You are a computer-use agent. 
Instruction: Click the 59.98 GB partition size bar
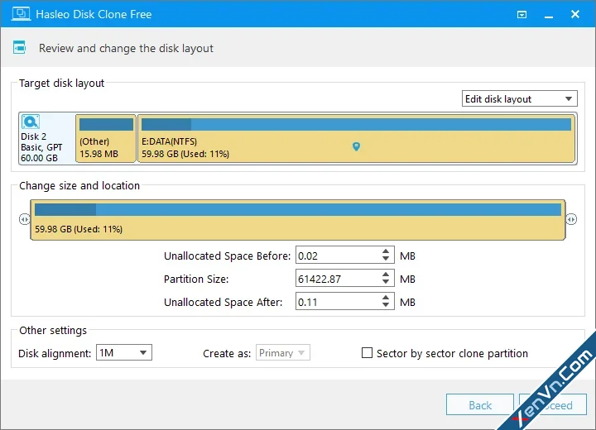(298, 220)
